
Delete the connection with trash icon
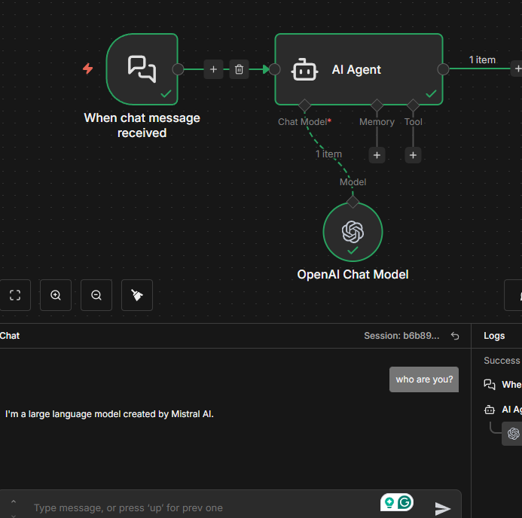239,69
